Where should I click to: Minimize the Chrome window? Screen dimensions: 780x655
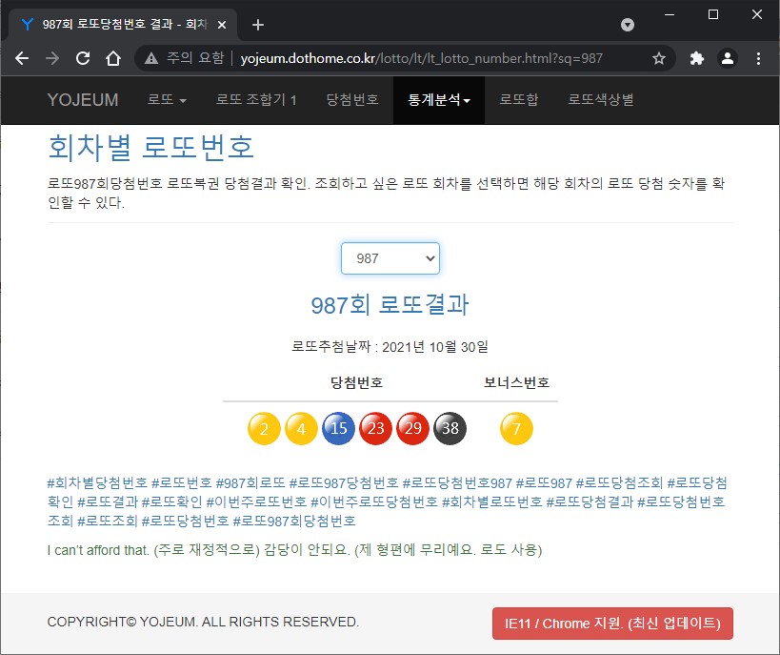point(670,15)
